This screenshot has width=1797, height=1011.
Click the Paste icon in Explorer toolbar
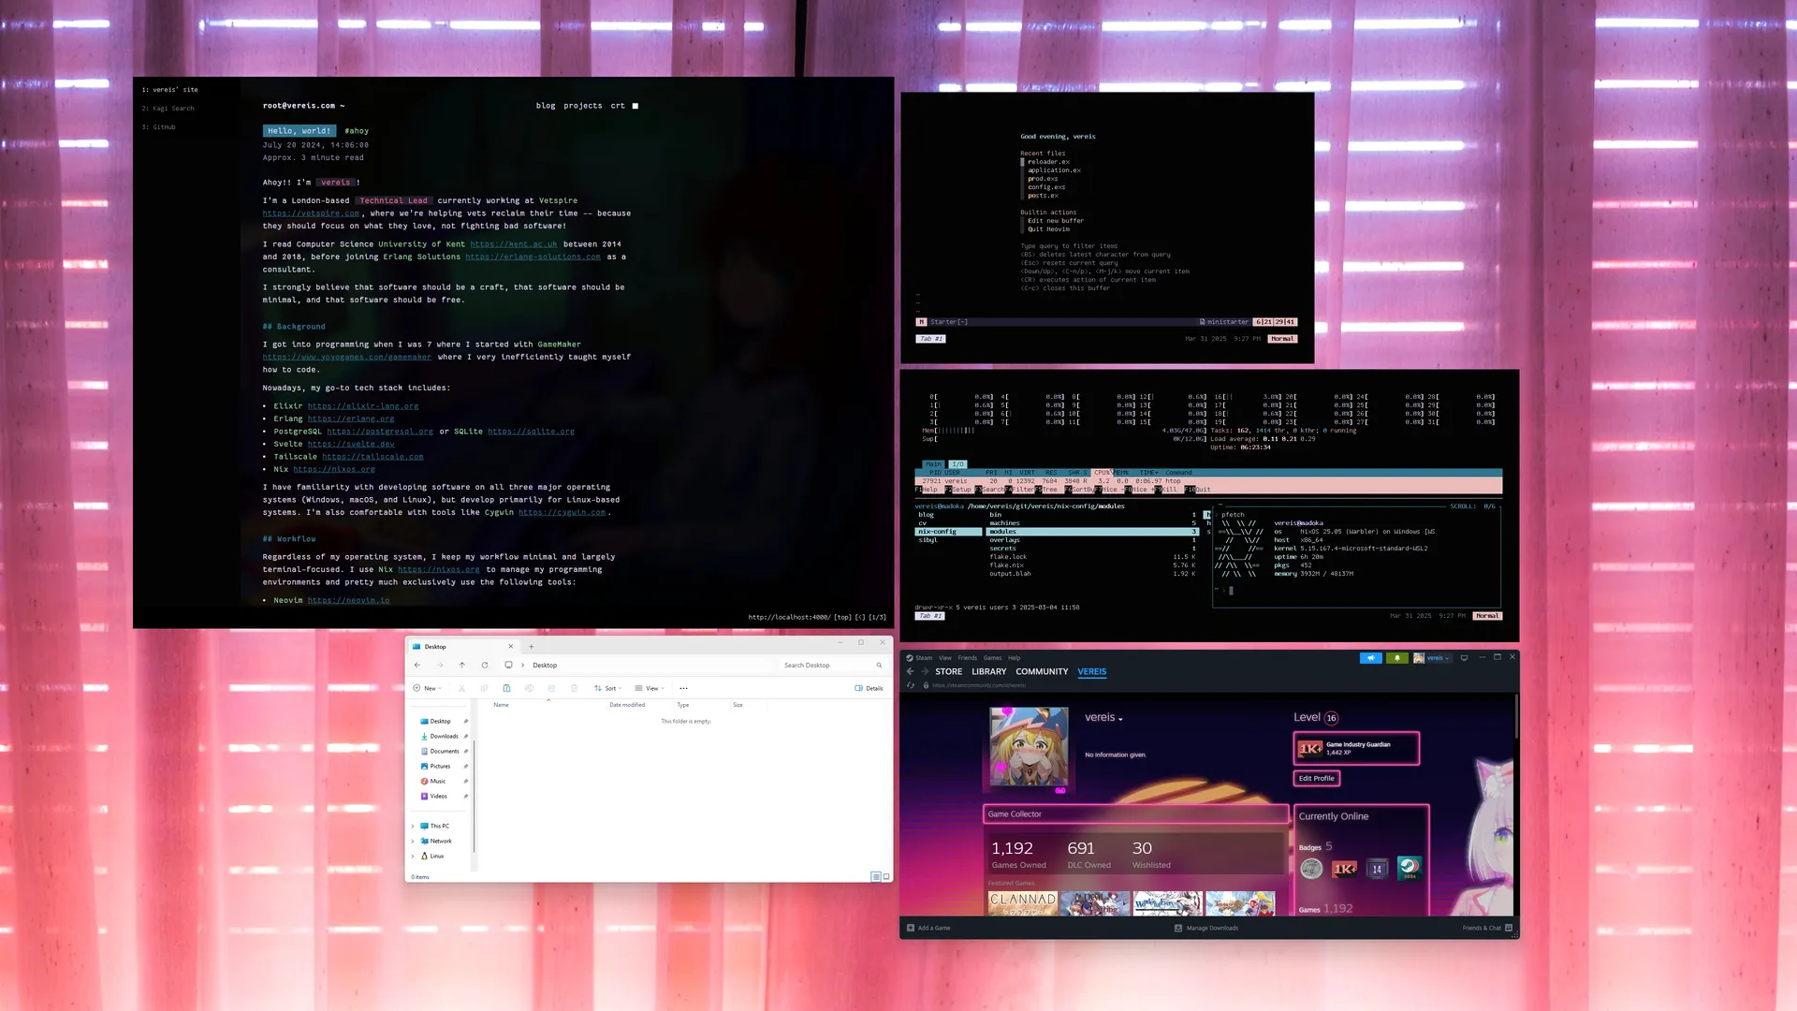click(506, 688)
